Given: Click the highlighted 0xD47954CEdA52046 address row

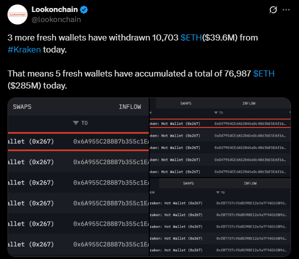Looking at the screenshot, I should (220, 123).
